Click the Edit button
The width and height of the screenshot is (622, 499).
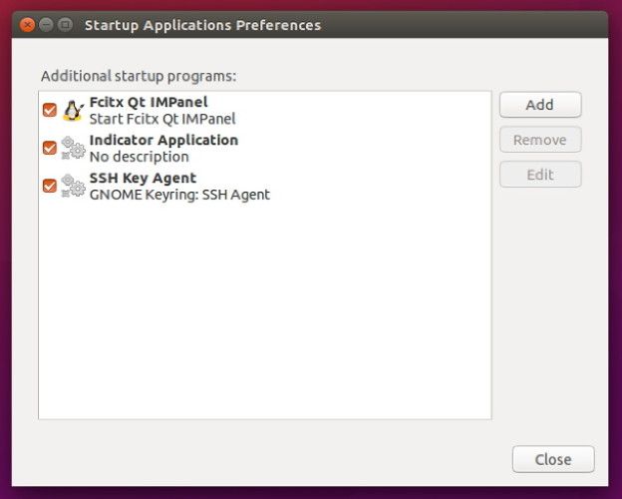click(540, 175)
